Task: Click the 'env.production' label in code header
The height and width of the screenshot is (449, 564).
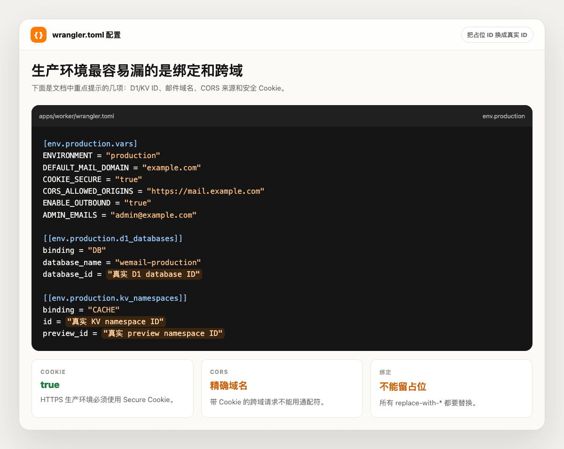Action: click(504, 116)
